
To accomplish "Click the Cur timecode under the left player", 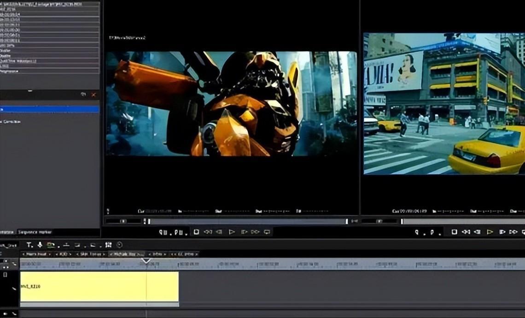I will coord(155,211).
